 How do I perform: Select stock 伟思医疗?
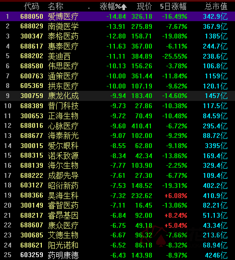click(63, 66)
